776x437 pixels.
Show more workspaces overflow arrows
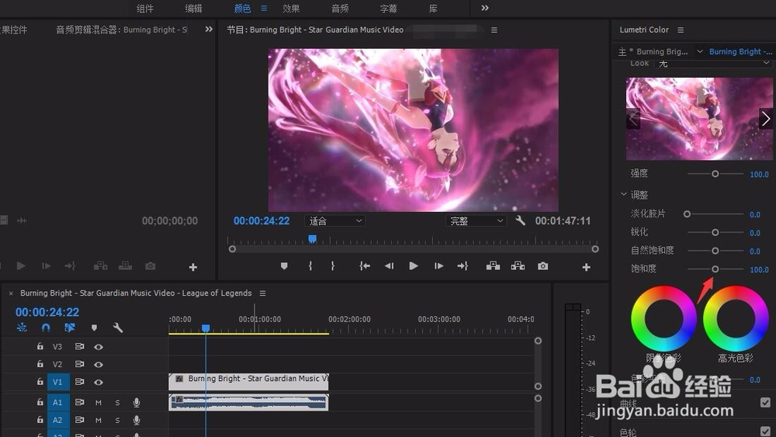click(x=485, y=8)
